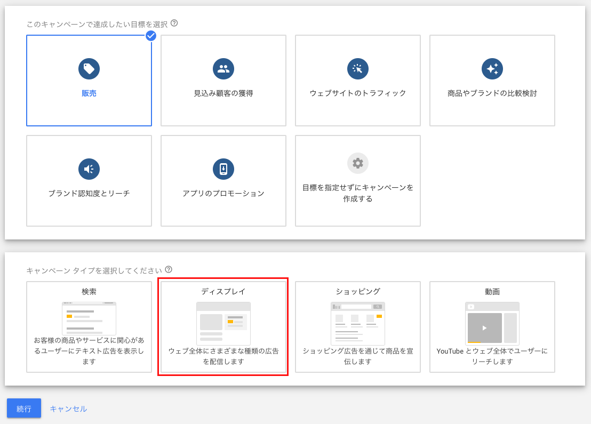This screenshot has width=591, height=424.
Task: Choose the ディスプレイ campaign type
Action: (x=223, y=327)
